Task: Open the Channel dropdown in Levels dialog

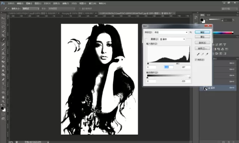Action: coord(172,39)
